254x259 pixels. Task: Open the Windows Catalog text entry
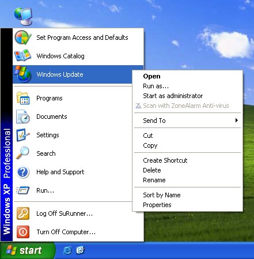point(60,56)
